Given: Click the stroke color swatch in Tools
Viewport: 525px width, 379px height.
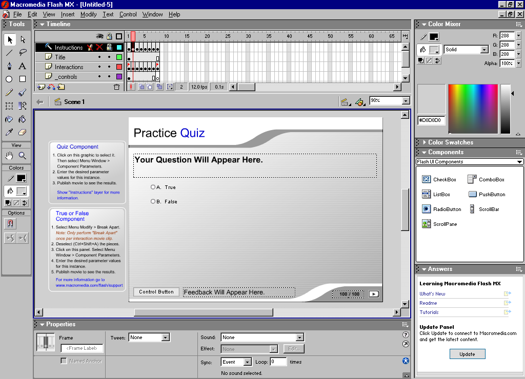Looking at the screenshot, I should (22, 178).
